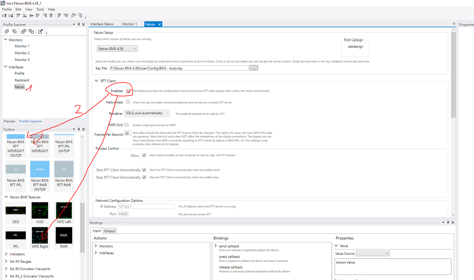Expand the KA-50 Gauges toolbox group
Screen dimensions: 474x280
pyautogui.click(x=6, y=262)
